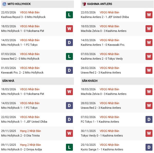Click D badge for Kyoto Sanga 1-1 match
The height and width of the screenshot is (153, 154).
pos(149,147)
